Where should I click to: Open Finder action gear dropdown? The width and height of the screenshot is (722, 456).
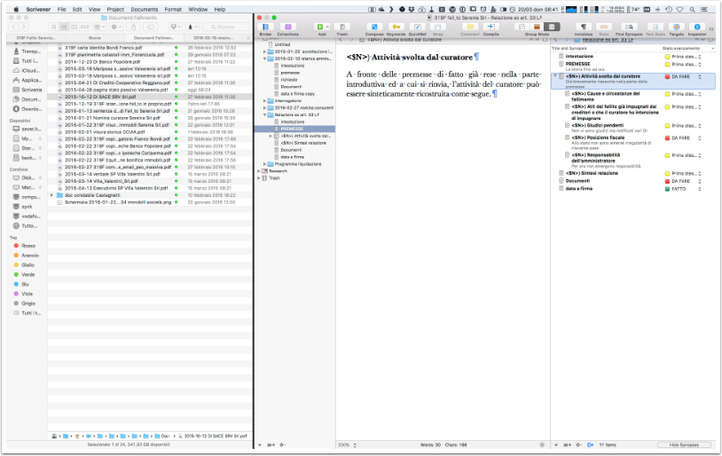click(115, 28)
